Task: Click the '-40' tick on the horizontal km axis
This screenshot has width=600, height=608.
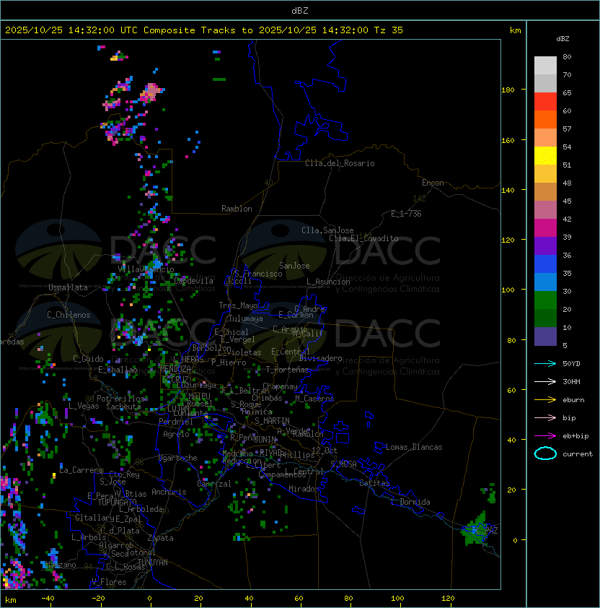Action: tap(48, 599)
